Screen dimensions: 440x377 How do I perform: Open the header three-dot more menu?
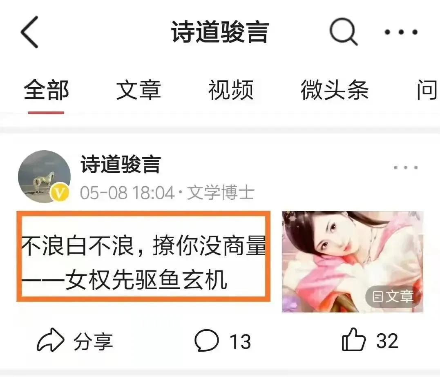(401, 32)
